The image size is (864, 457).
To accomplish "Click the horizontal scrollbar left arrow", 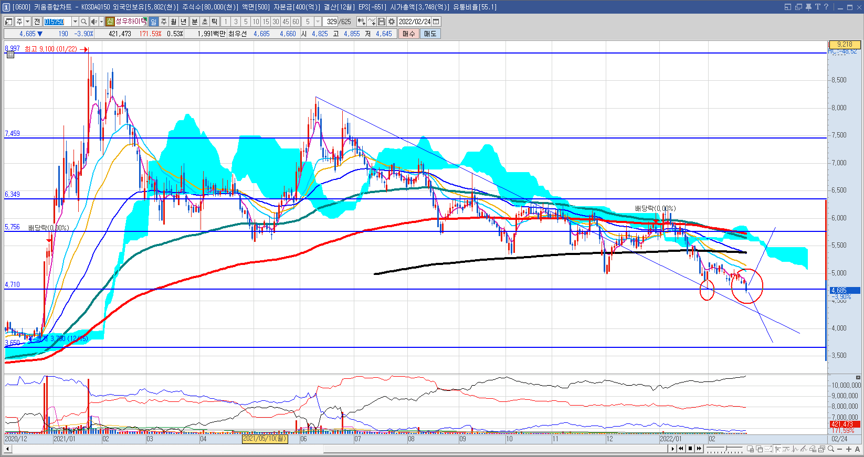I will pyautogui.click(x=7, y=449).
